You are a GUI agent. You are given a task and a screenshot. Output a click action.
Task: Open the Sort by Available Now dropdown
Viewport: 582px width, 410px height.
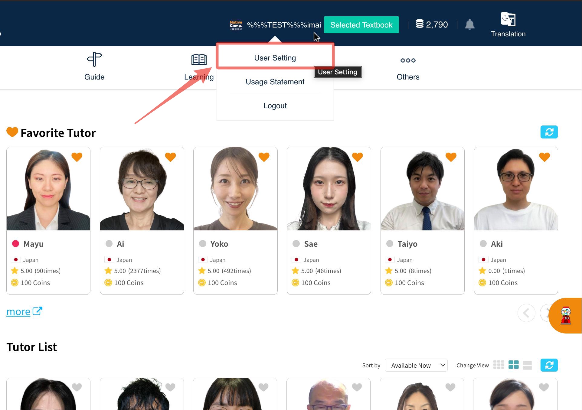416,365
